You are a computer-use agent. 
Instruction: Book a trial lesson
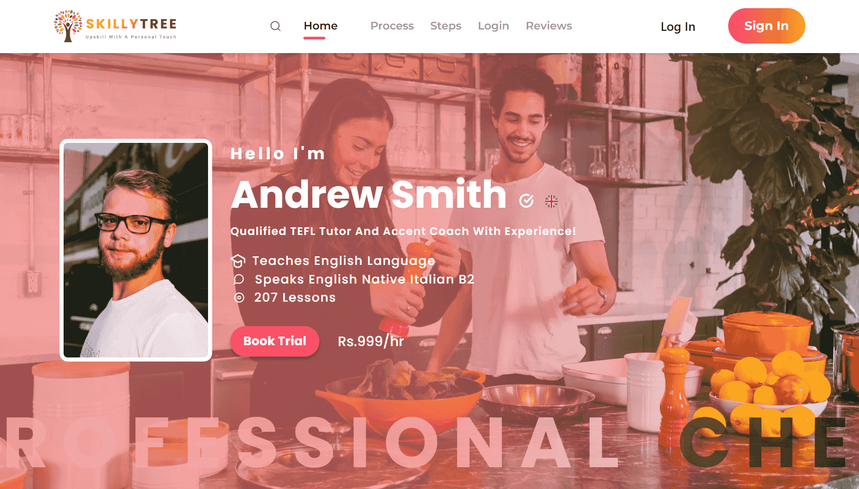pos(275,341)
